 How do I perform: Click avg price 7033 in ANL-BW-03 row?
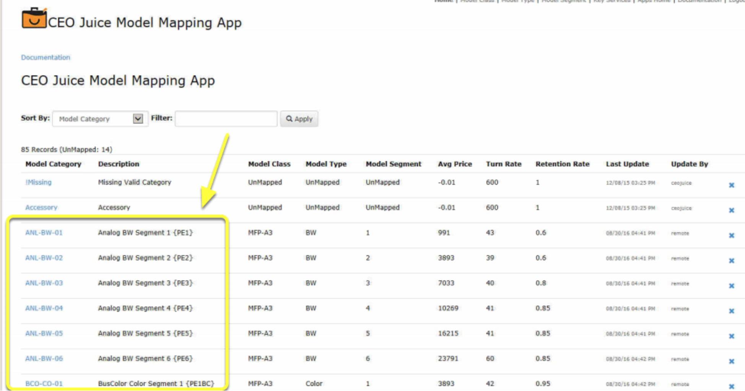(446, 283)
